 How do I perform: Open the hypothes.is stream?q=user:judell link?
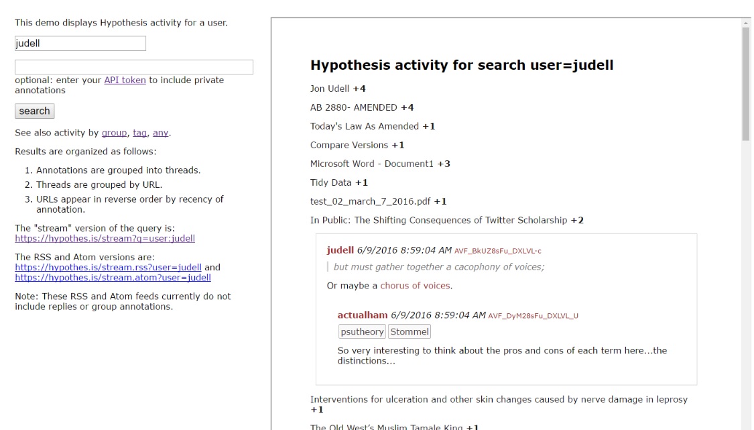click(x=105, y=238)
